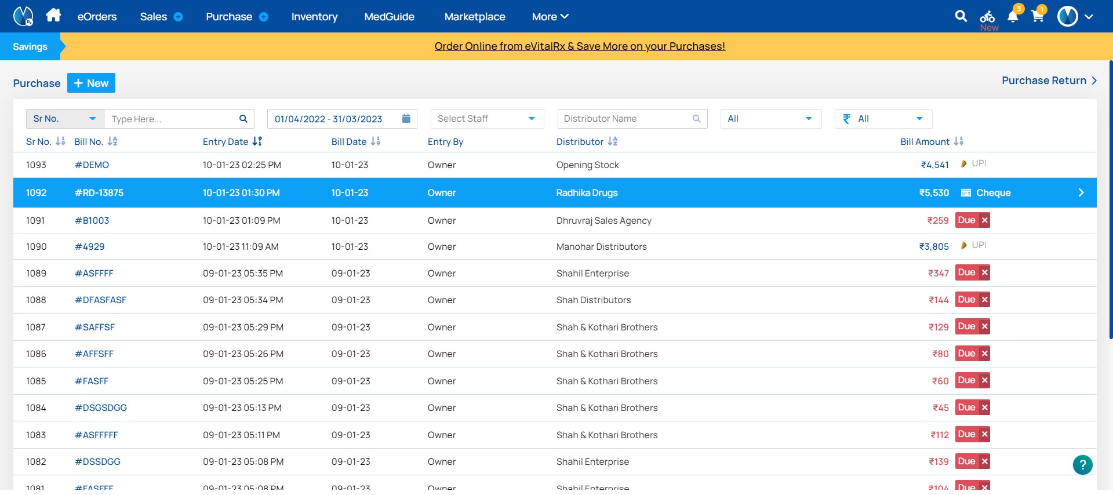Screen dimensions: 1113x495
Task: Click the Due button for ₹112
Action: click(967, 434)
